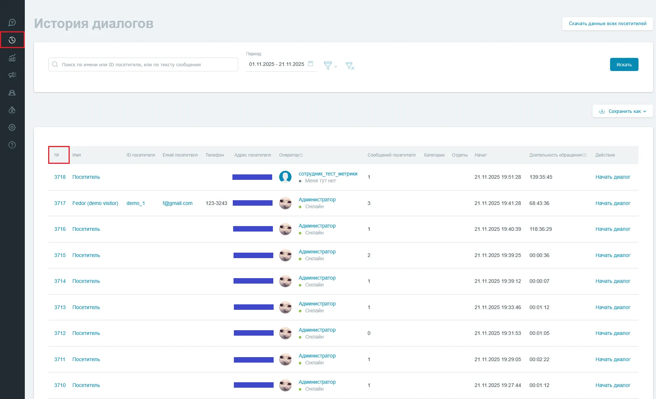The width and height of the screenshot is (656, 399).
Task: Click the 'Начат' column header
Action: pos(480,155)
